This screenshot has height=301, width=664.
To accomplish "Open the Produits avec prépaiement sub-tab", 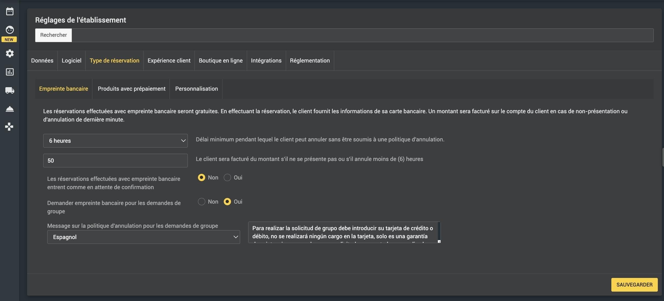I will 132,89.
